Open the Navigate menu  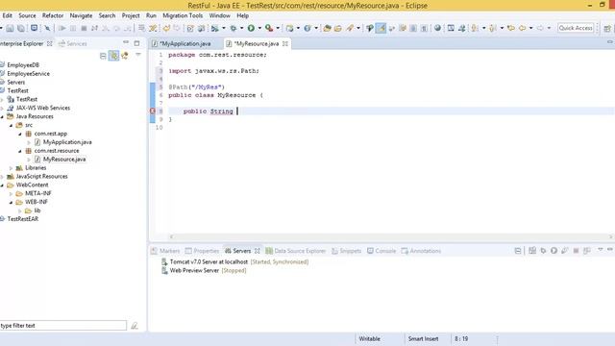[x=81, y=15]
